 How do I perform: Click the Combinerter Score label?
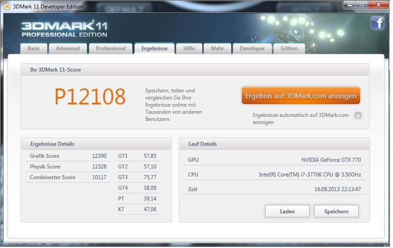53,177
